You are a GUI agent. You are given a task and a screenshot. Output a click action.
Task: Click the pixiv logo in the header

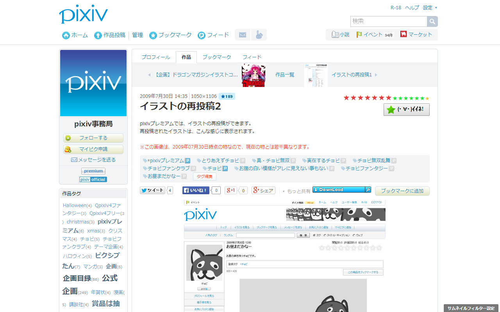84,14
